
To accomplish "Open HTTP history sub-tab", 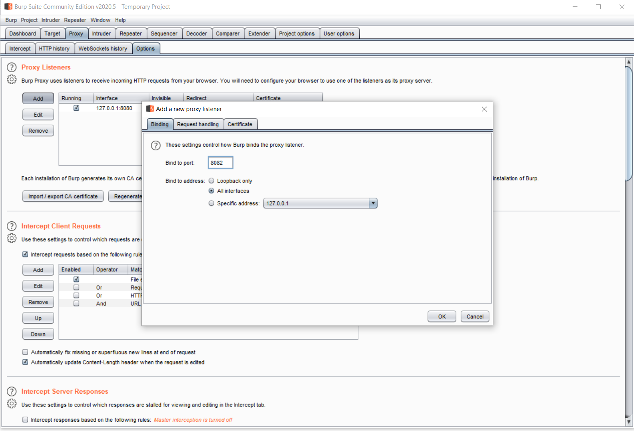I will pyautogui.click(x=54, y=49).
